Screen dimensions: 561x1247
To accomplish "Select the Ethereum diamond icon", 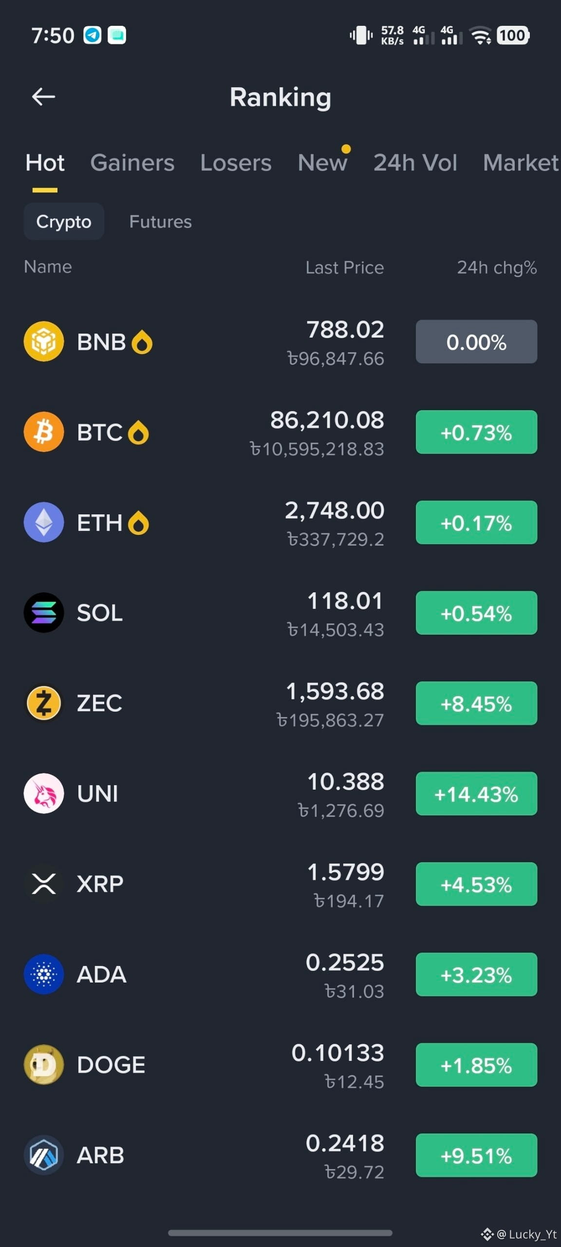I will pos(44,522).
